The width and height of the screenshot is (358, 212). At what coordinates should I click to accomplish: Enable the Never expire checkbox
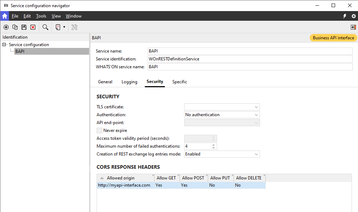point(99,130)
